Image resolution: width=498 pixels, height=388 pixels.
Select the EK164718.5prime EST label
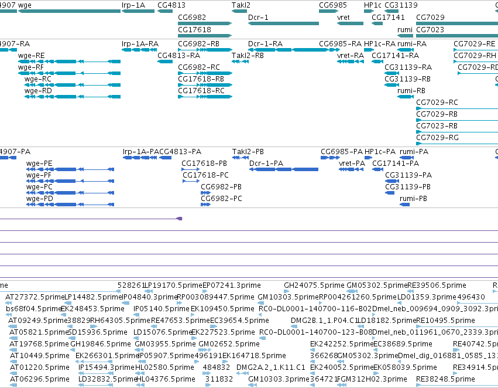coord(254,356)
